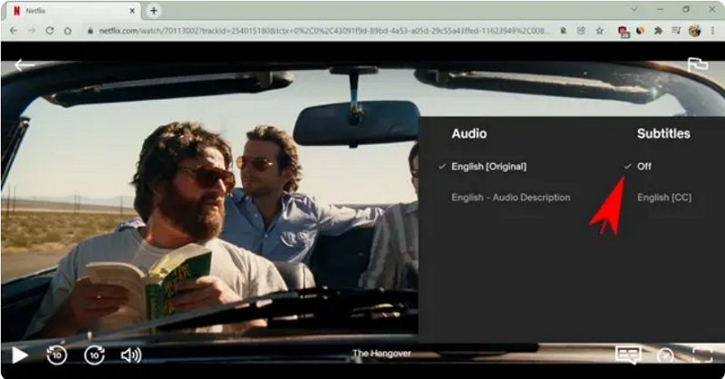Rewind 10 seconds in the video
Image resolution: width=725 pixels, height=379 pixels.
(57, 355)
